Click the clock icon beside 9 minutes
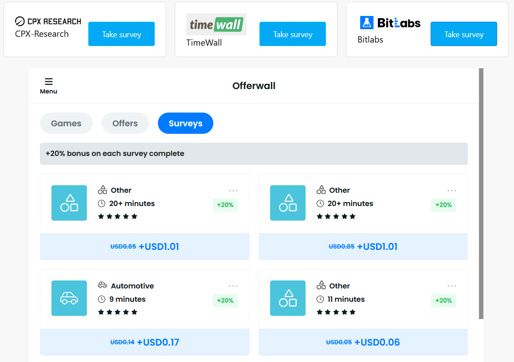 (x=102, y=299)
